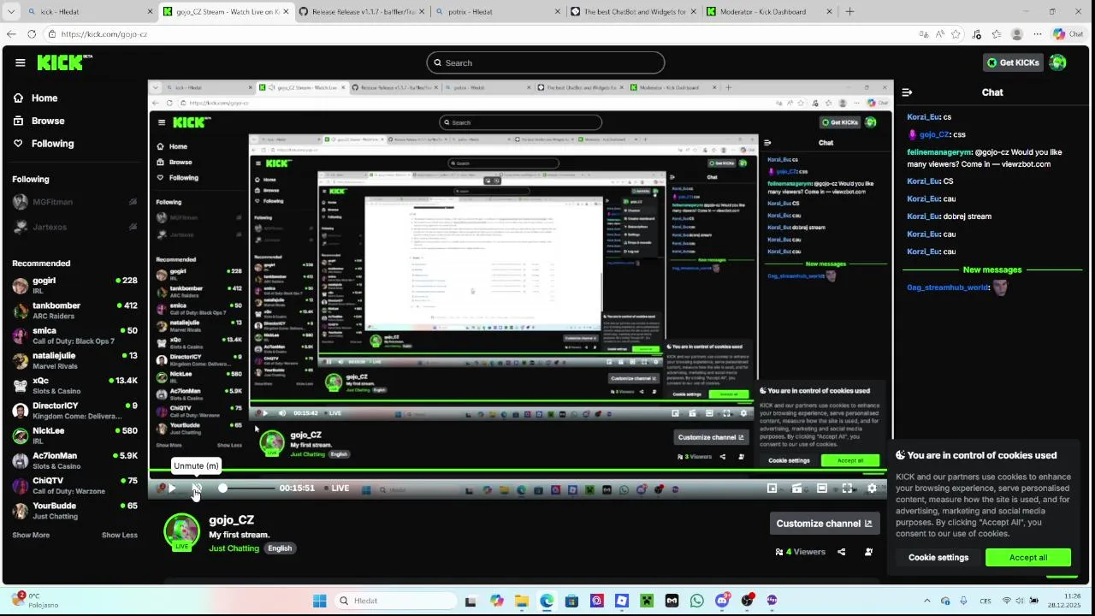The image size is (1095, 616).
Task: Open the Just Chatting category link
Action: [234, 548]
